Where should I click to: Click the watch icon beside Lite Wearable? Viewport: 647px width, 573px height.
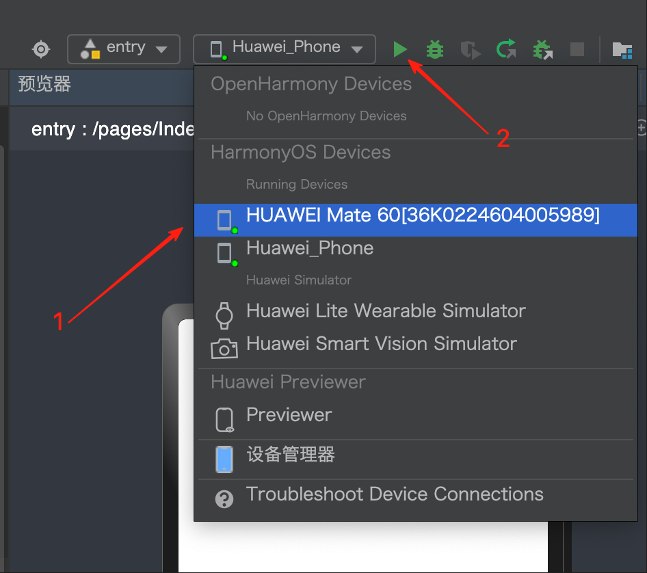tap(224, 316)
